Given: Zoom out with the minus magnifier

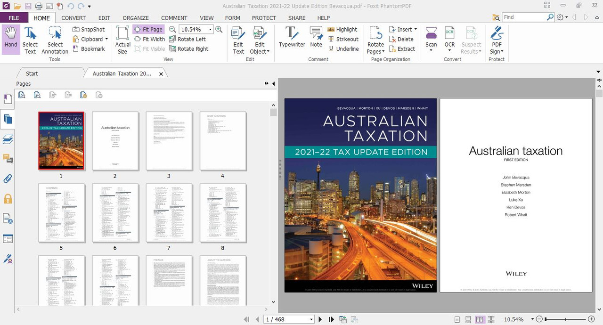Looking at the screenshot, I should click(172, 29).
